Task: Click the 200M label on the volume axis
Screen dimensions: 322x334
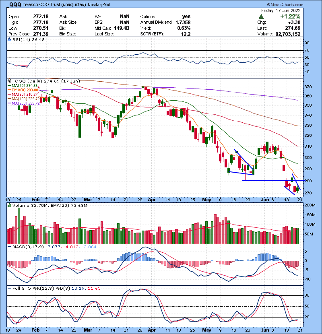Action: tap(310, 205)
